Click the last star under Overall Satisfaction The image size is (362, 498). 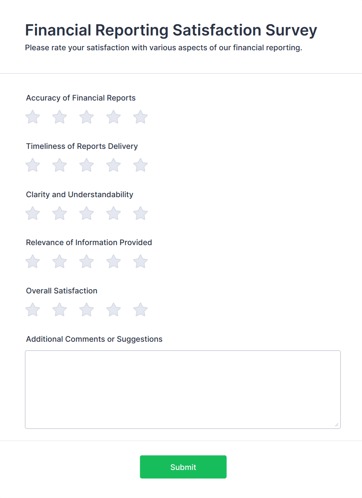coord(140,309)
